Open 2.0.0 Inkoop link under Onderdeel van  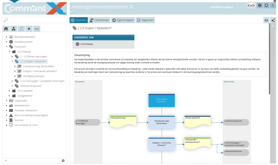[86, 44]
